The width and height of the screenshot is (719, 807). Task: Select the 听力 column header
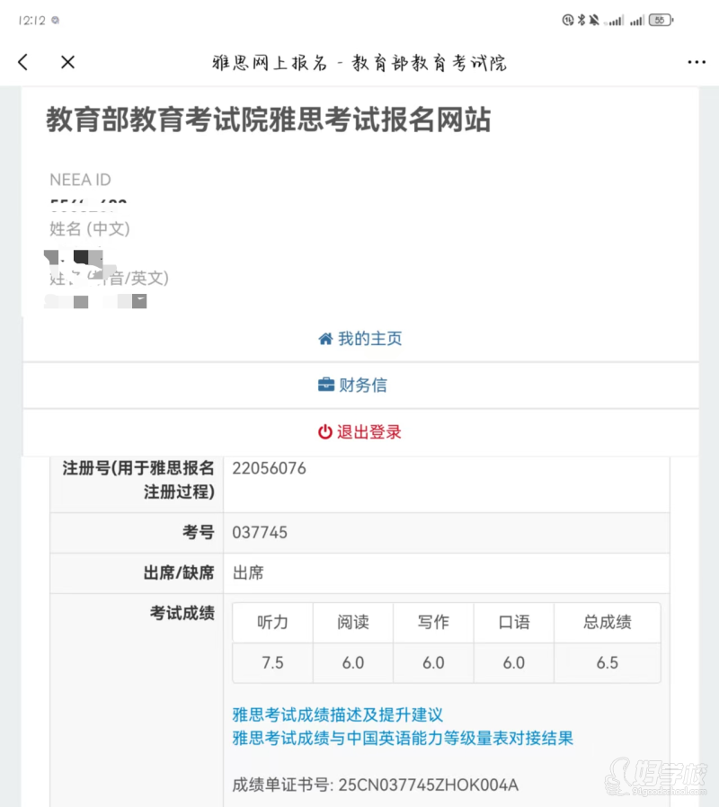pos(272,622)
